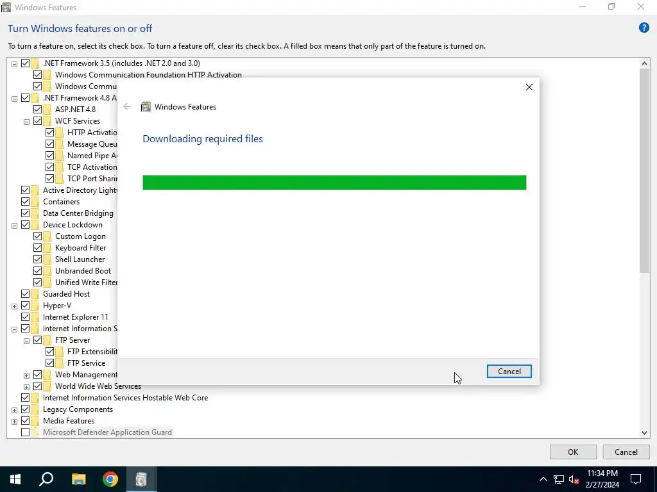Open the Start menu
This screenshot has width=657, height=492.
click(x=15, y=479)
